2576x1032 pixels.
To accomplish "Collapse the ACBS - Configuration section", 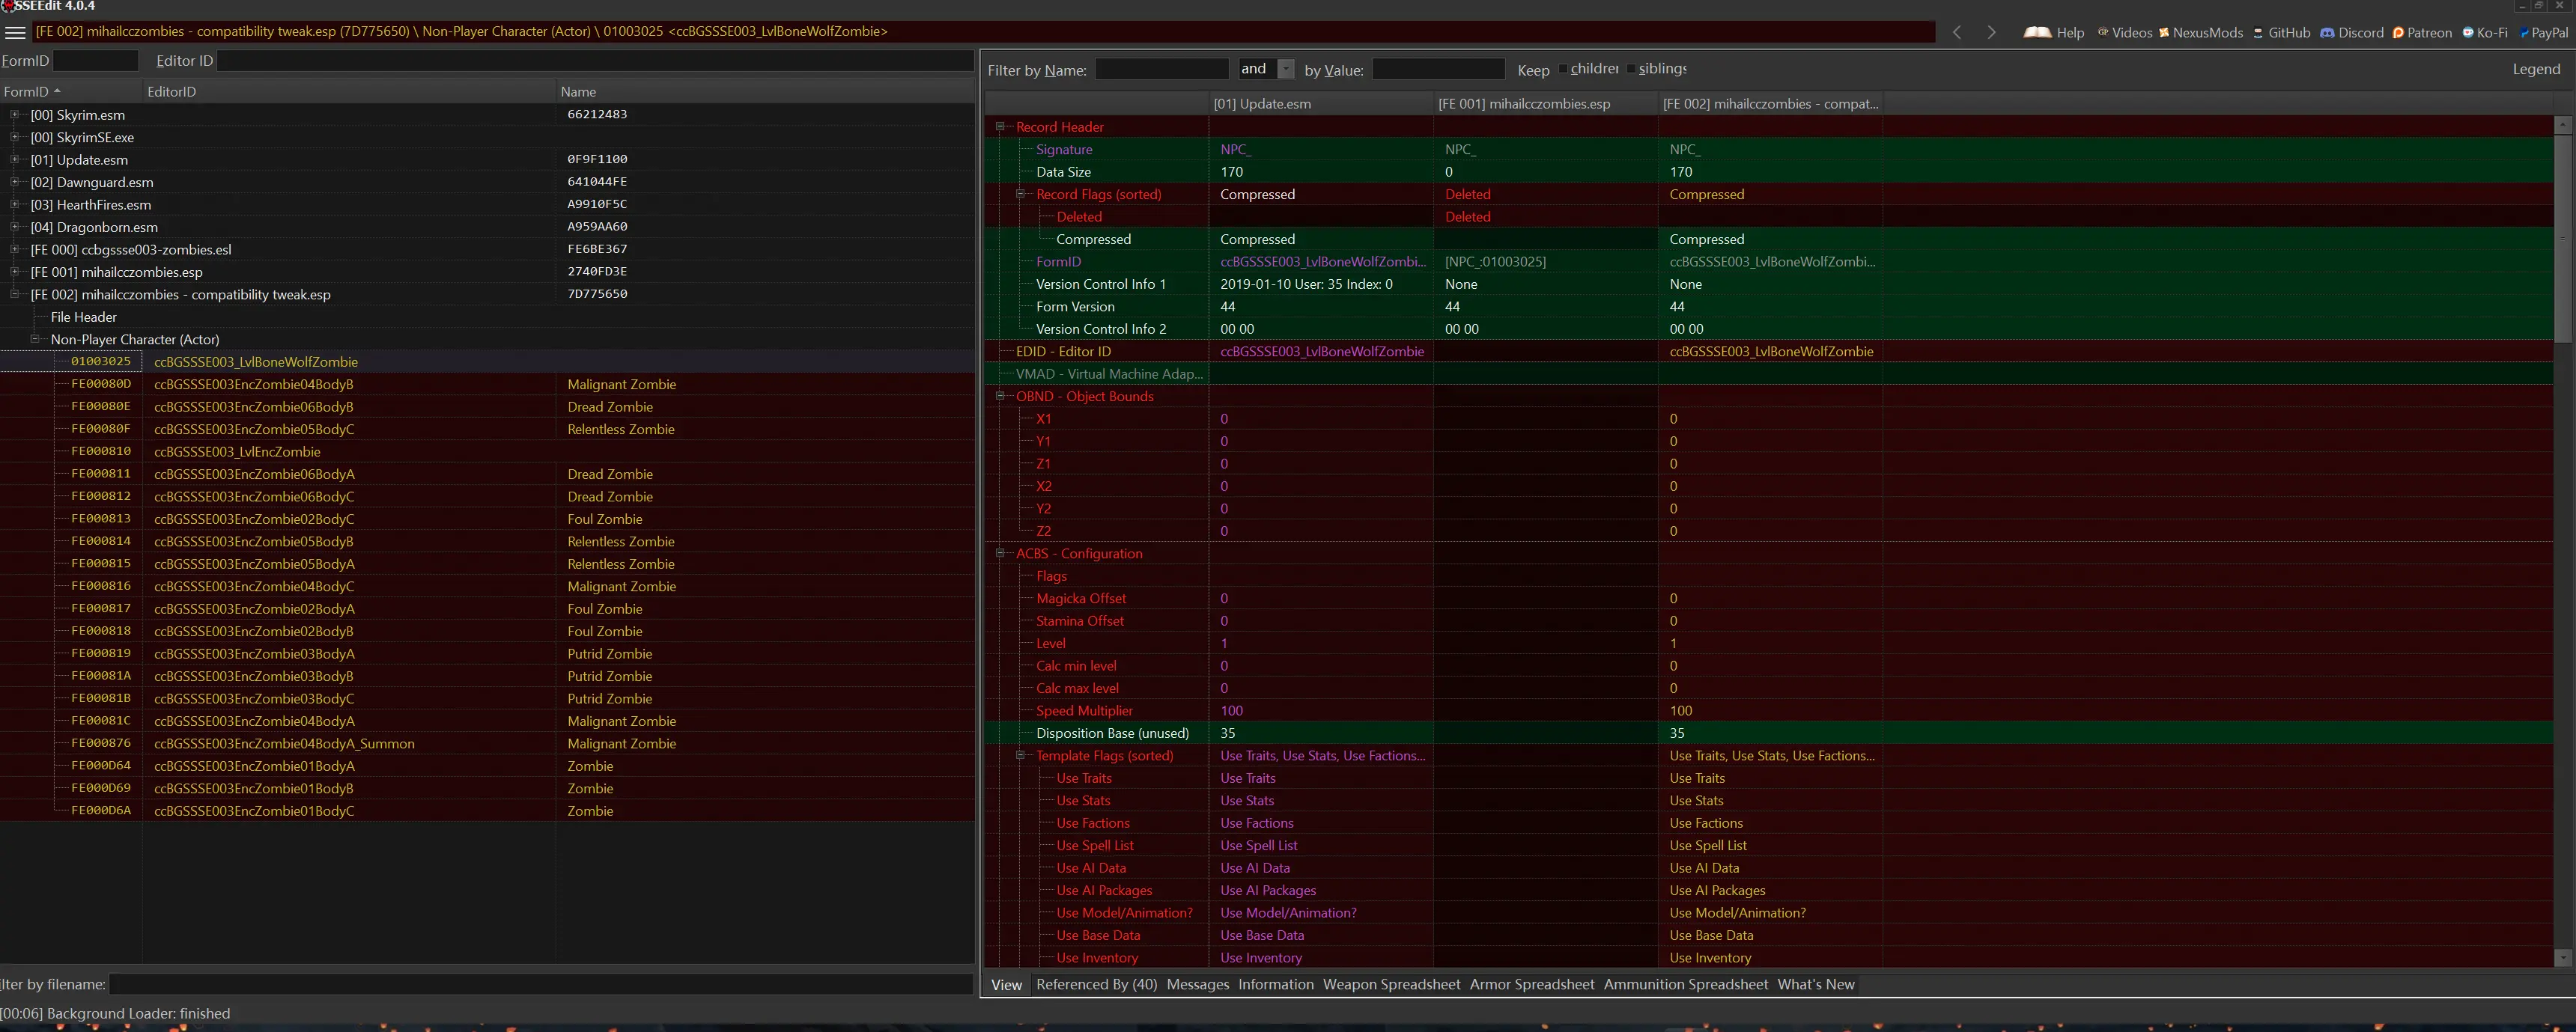I will point(999,554).
